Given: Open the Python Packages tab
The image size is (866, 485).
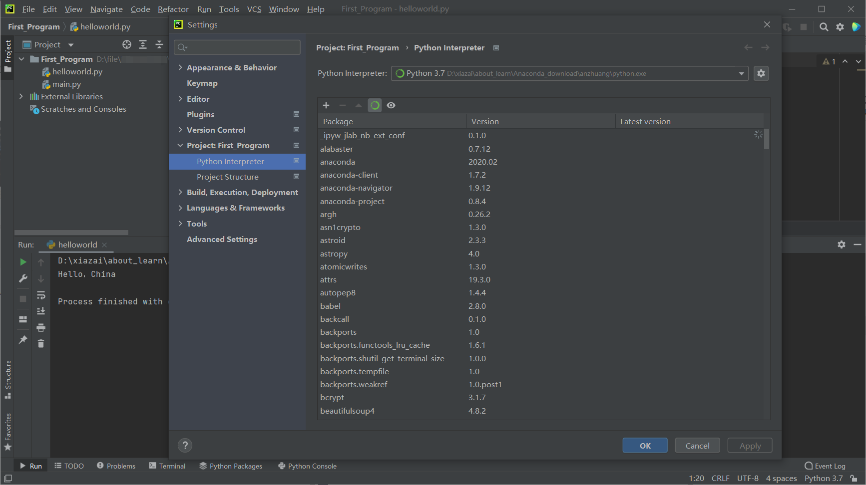Looking at the screenshot, I should pos(231,466).
